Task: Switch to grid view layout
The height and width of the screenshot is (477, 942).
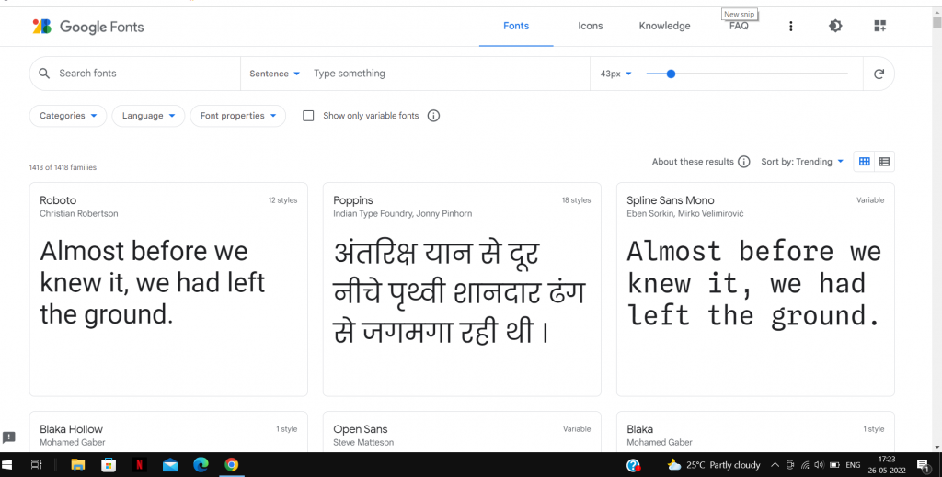Action: click(x=865, y=162)
